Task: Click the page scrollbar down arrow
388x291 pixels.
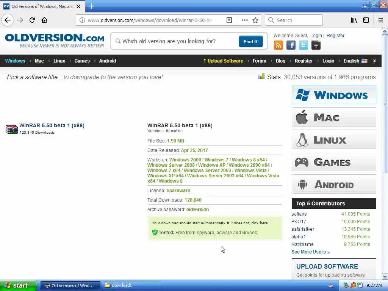Action: coord(385,276)
